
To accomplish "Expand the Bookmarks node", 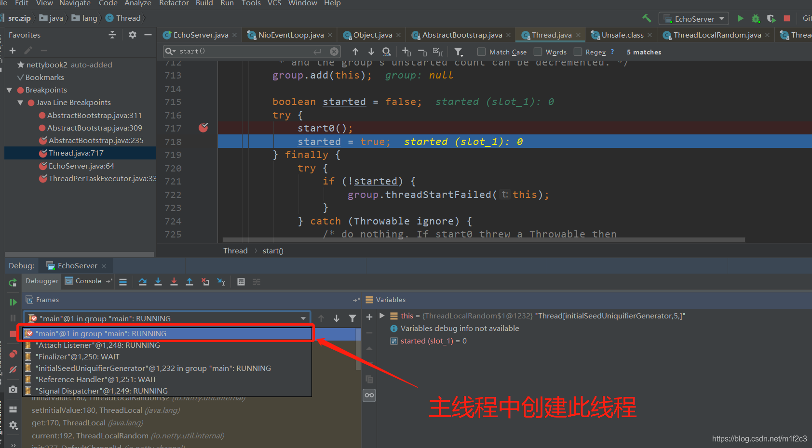I will (20, 78).
